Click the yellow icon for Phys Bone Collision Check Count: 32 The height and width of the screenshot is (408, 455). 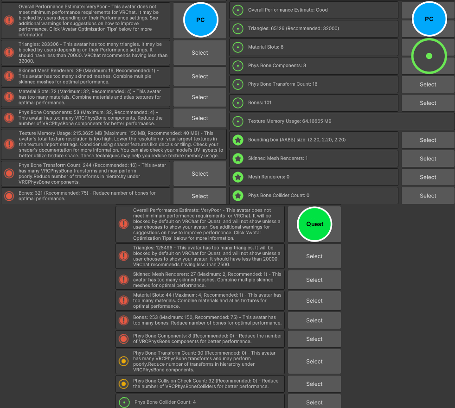click(124, 384)
